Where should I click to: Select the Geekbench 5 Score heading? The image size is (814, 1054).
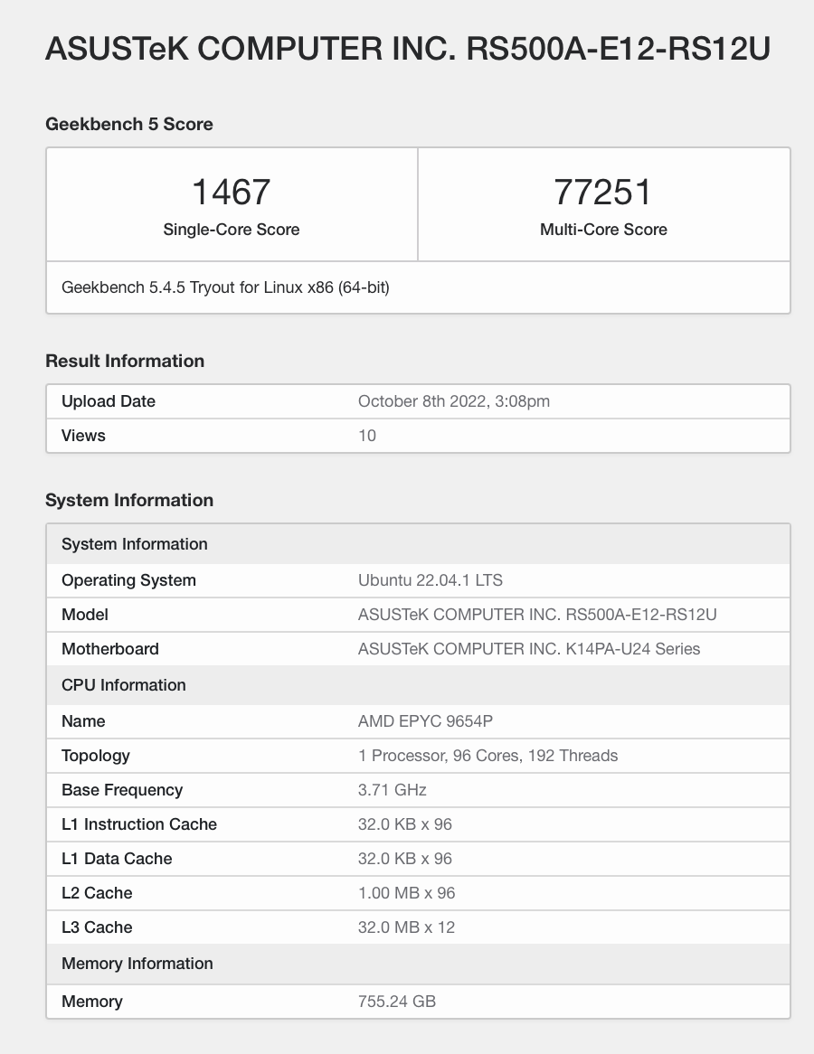(x=128, y=124)
